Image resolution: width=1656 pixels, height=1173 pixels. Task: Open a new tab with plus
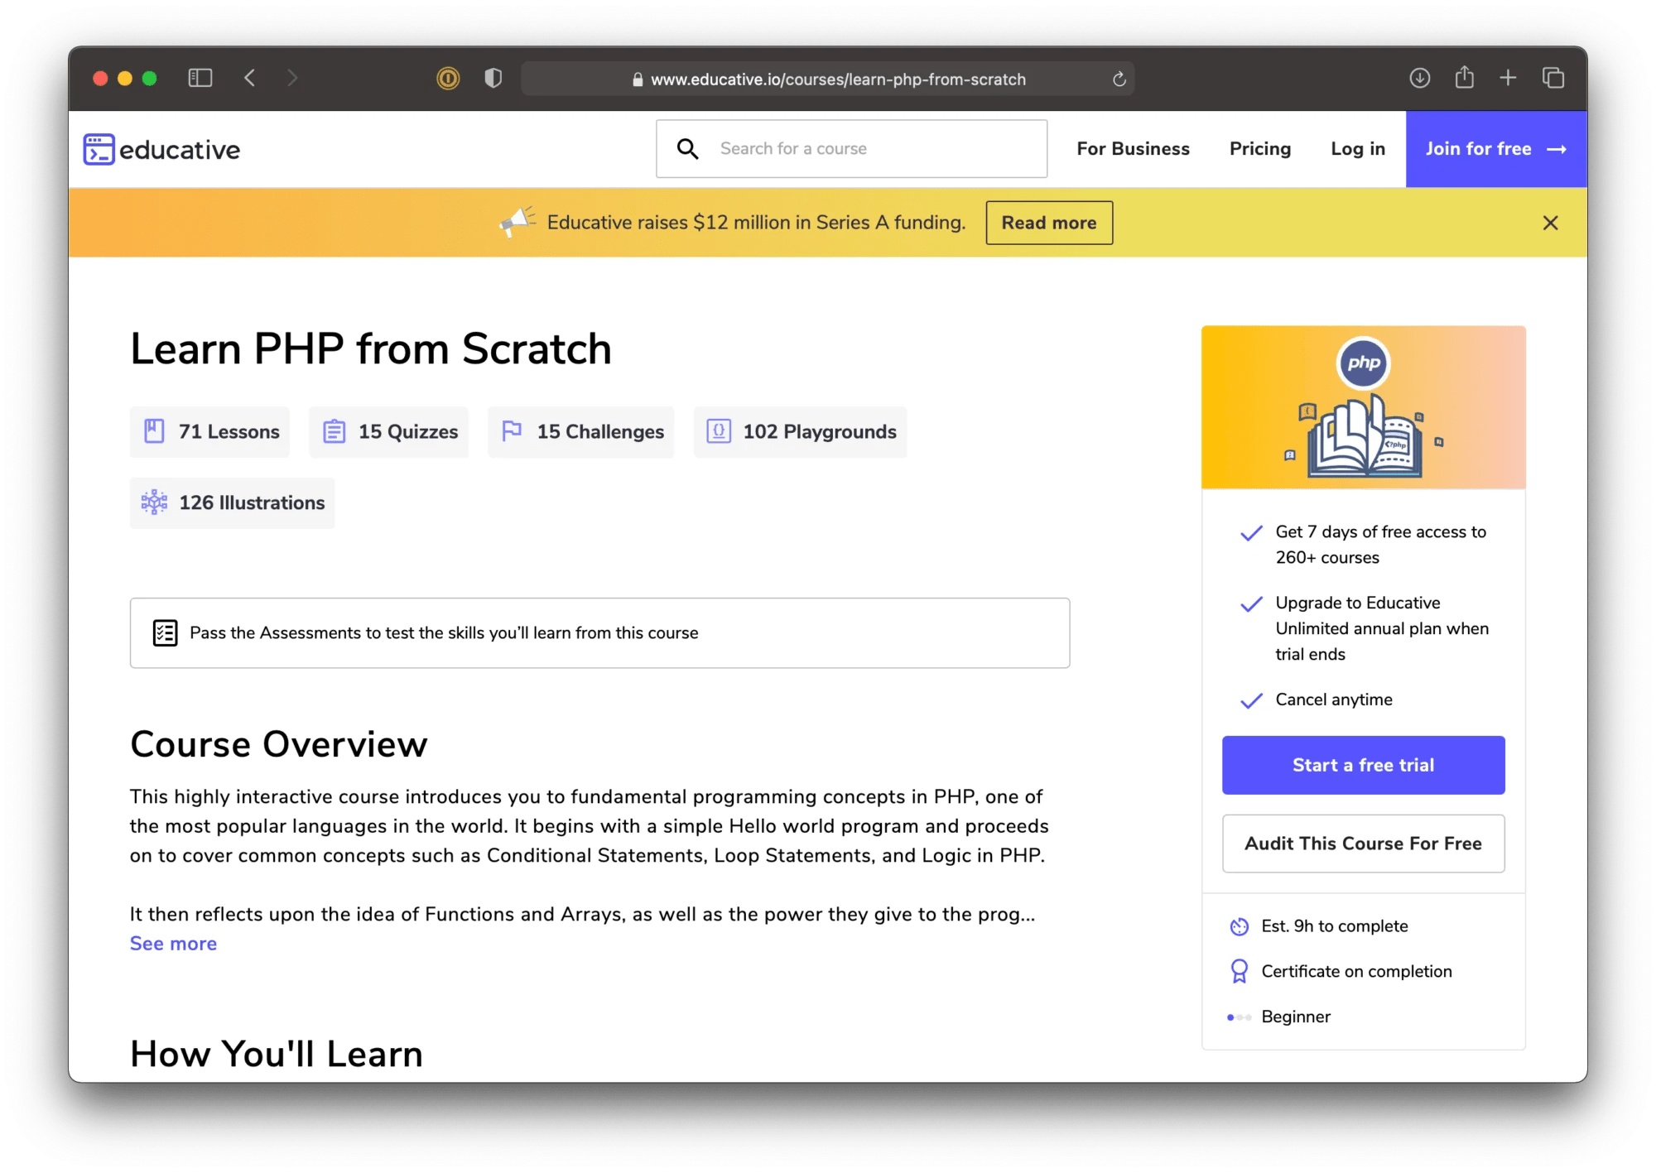(1508, 78)
